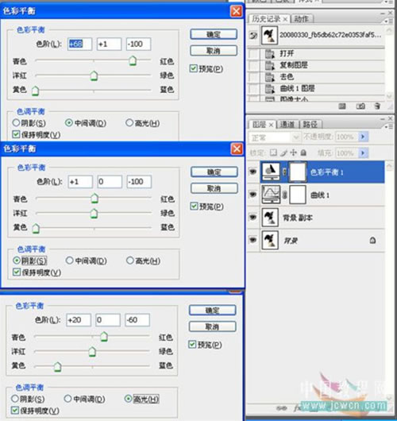
Task: Click the 黄色-蓝色 slider handle in the +20 dialog
Action: pos(58,366)
